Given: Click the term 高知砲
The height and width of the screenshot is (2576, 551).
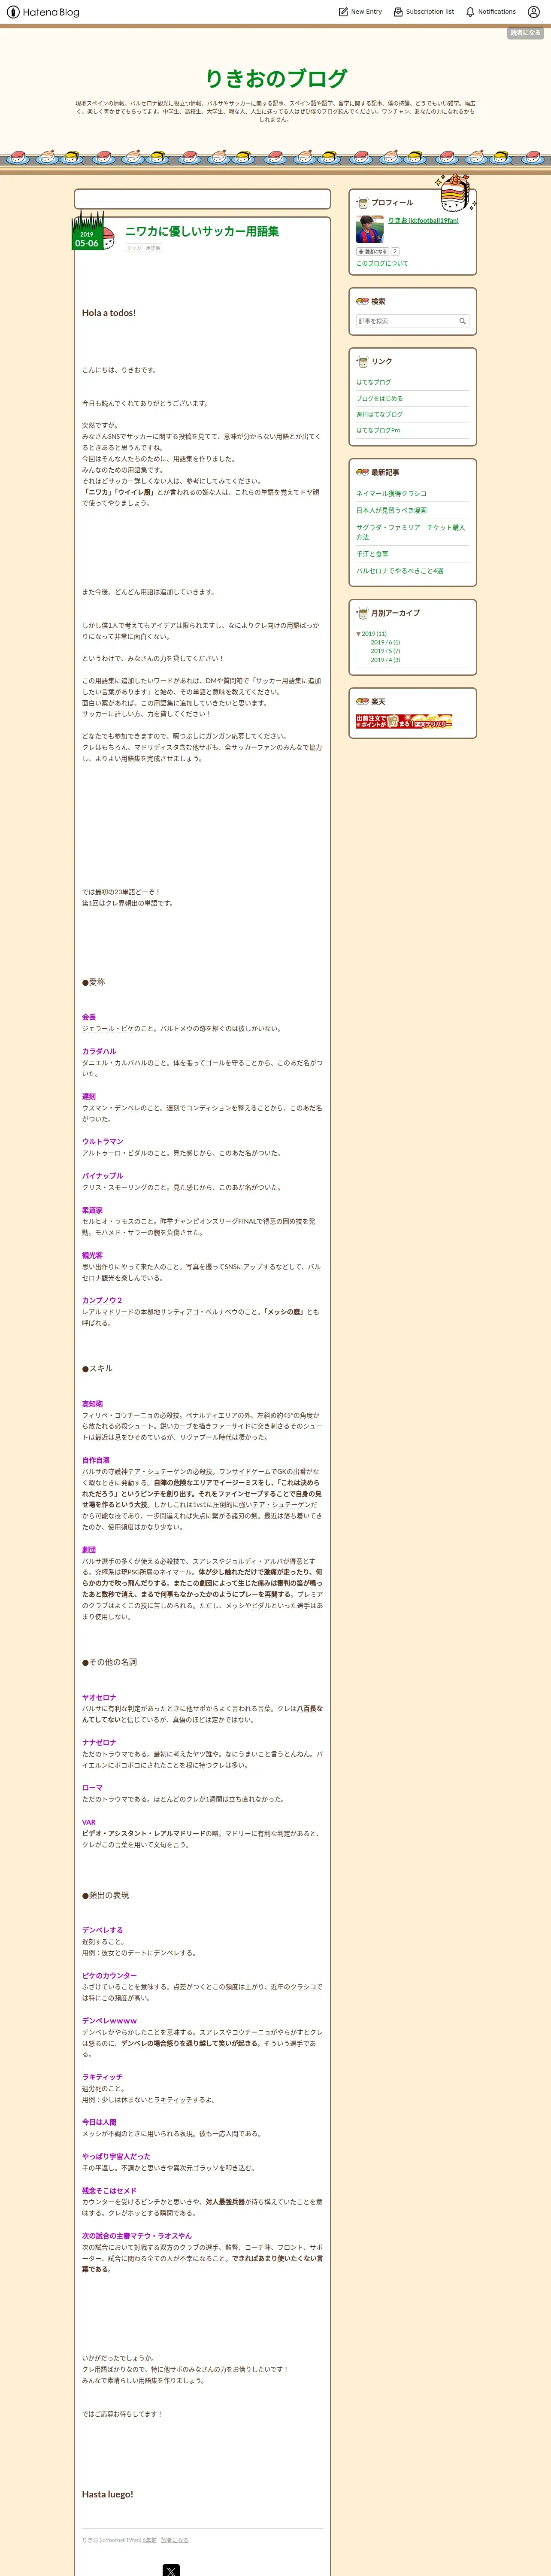Looking at the screenshot, I should (x=92, y=1404).
